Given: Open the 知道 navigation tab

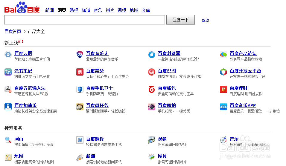Looking at the screenshot, I should click(86, 10).
